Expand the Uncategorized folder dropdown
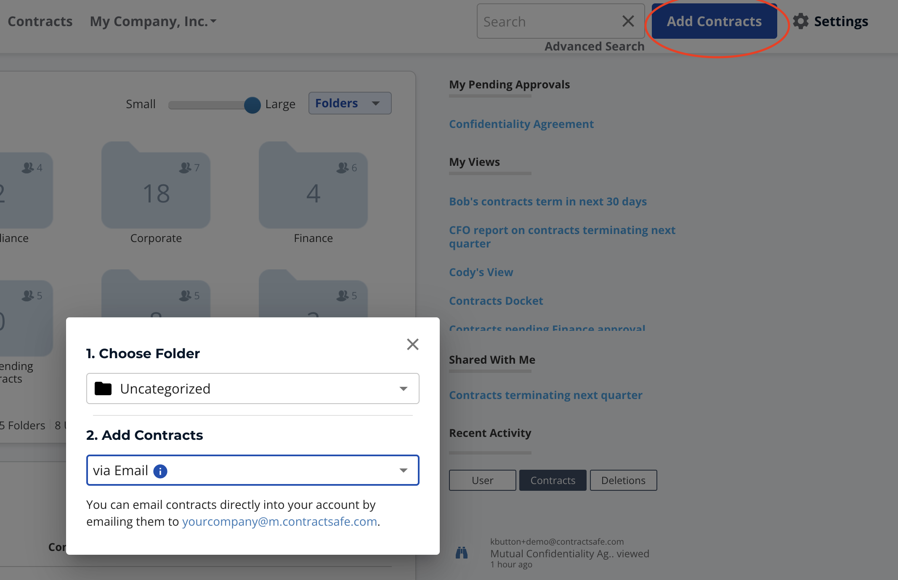898x580 pixels. point(252,388)
